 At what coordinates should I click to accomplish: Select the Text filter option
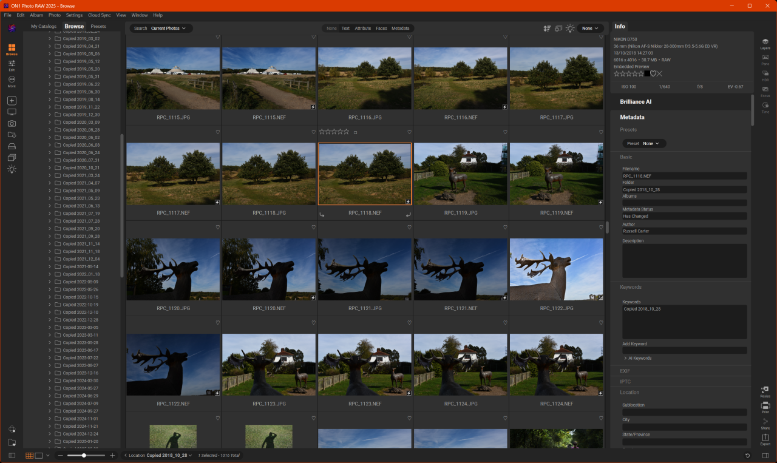(x=345, y=29)
